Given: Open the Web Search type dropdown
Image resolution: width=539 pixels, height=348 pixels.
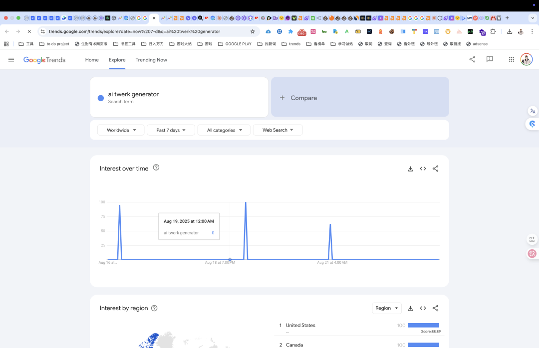Looking at the screenshot, I should [x=278, y=130].
